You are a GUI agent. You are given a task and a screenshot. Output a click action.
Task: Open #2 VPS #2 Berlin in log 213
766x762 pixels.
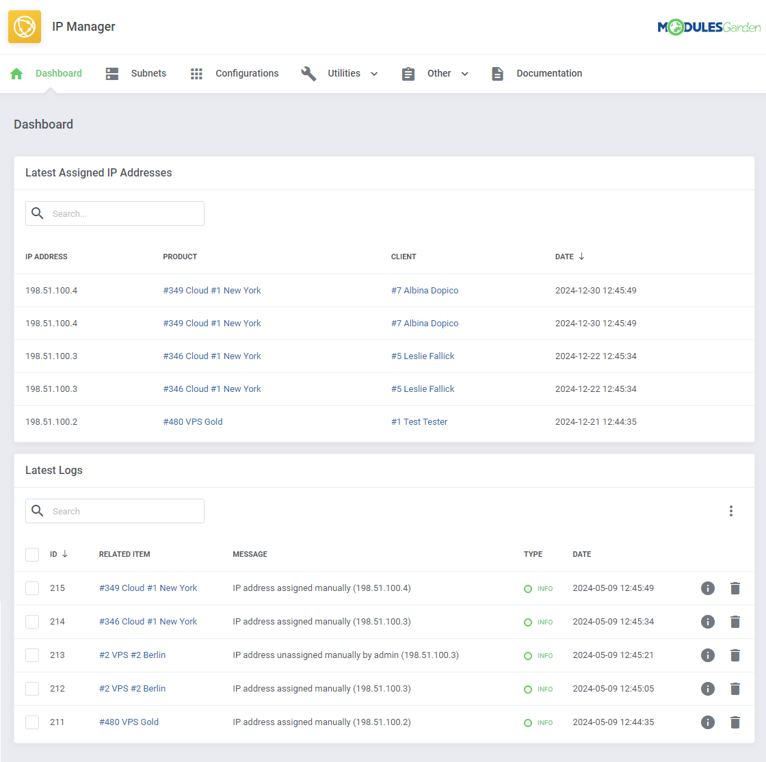[x=133, y=655]
